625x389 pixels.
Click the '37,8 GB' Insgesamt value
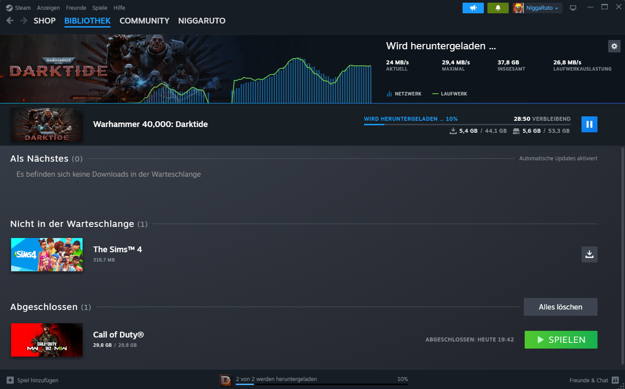click(x=508, y=63)
